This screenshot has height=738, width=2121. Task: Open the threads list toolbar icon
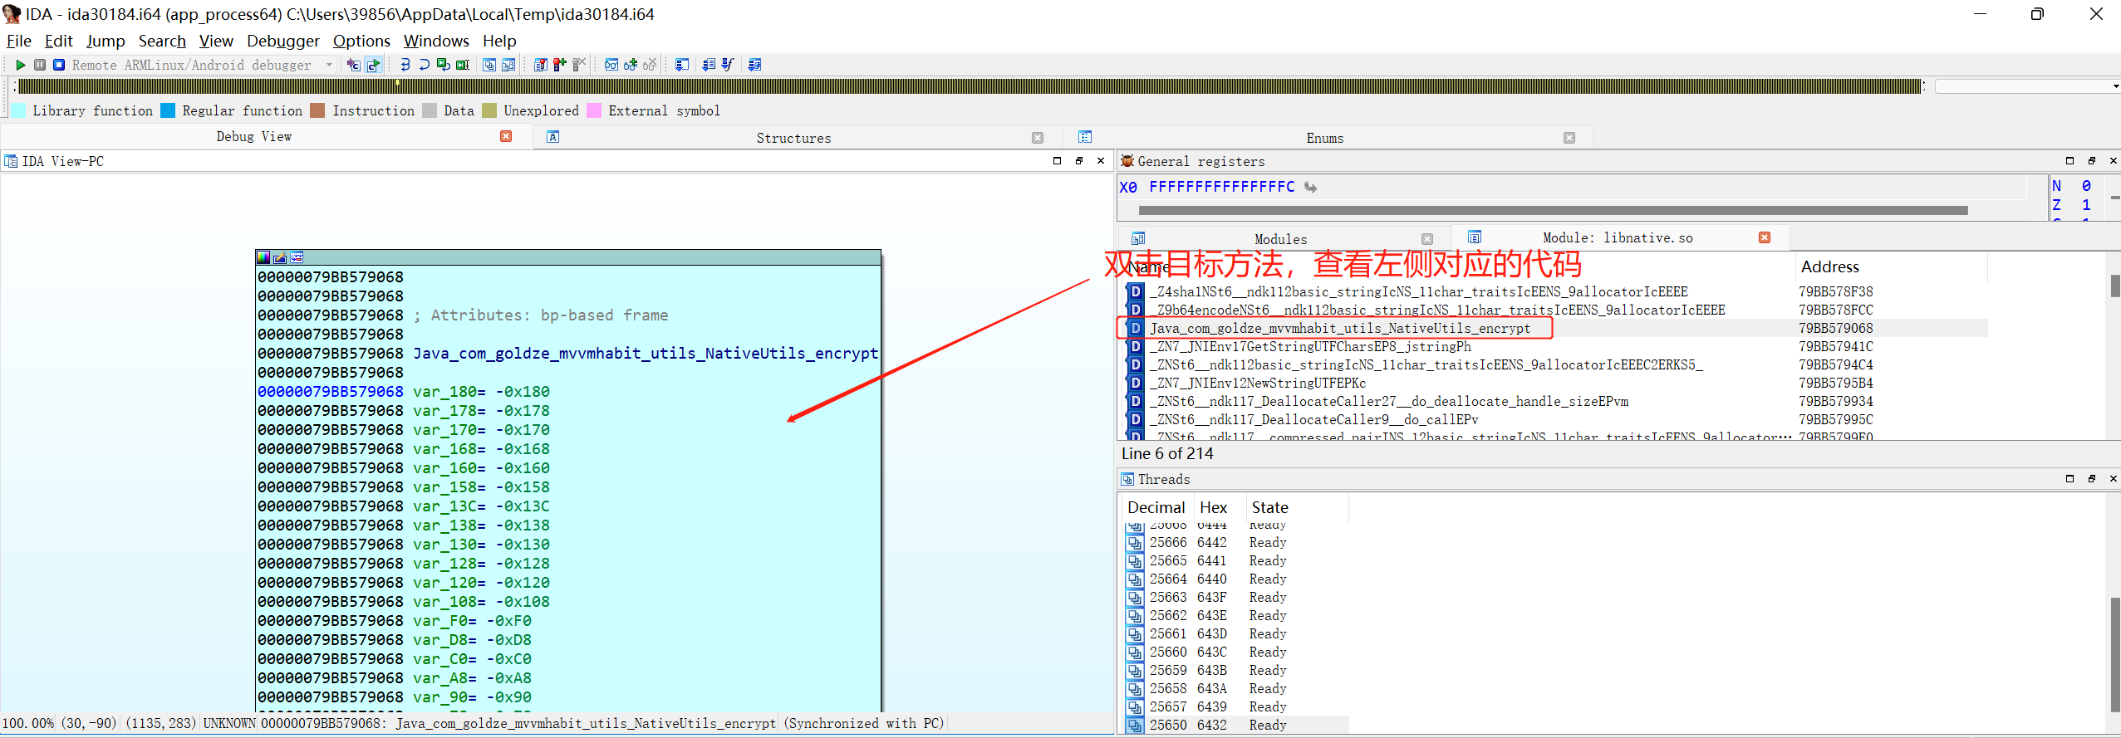pyautogui.click(x=489, y=65)
